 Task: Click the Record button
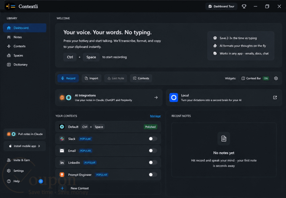68,78
